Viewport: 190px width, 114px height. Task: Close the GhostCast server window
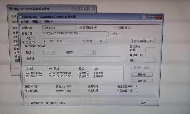(158, 17)
